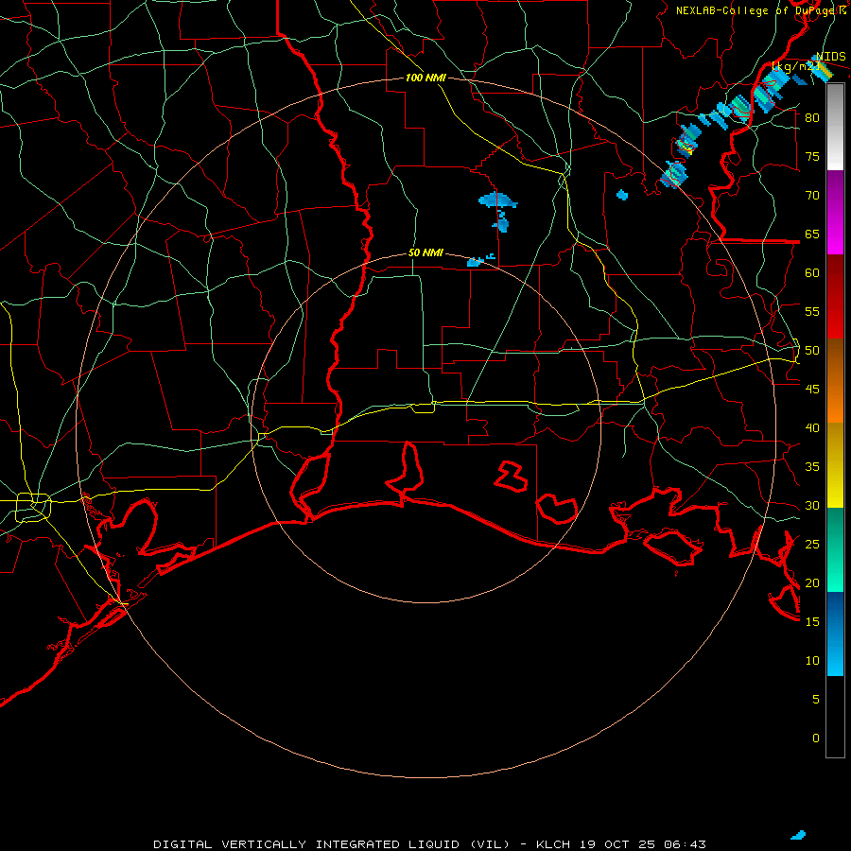This screenshot has height=851, width=851.
Task: Click the 45 value on the color scale
Action: 812,390
